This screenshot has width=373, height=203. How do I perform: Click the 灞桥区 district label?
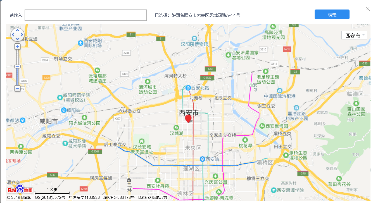click(265, 163)
